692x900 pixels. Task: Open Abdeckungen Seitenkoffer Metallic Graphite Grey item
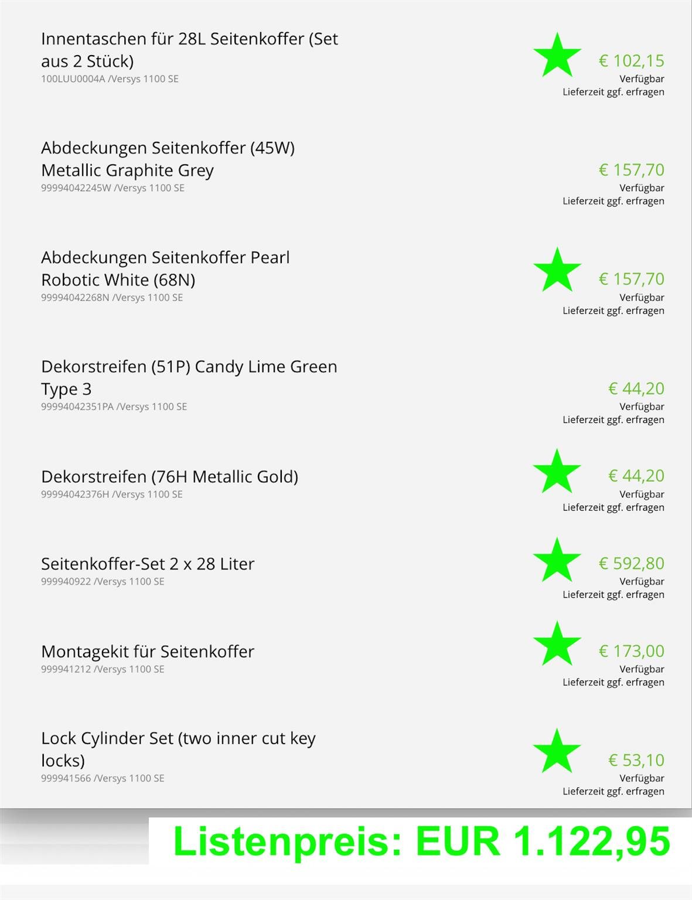pyautogui.click(x=168, y=159)
